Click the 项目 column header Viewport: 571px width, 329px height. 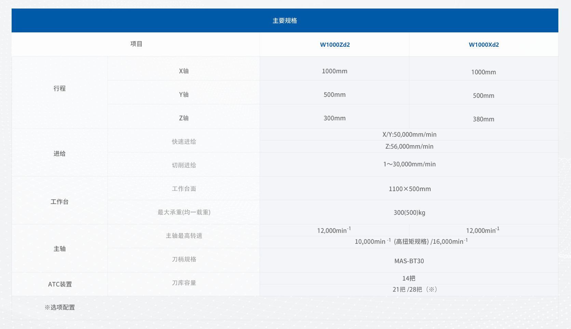tap(136, 44)
